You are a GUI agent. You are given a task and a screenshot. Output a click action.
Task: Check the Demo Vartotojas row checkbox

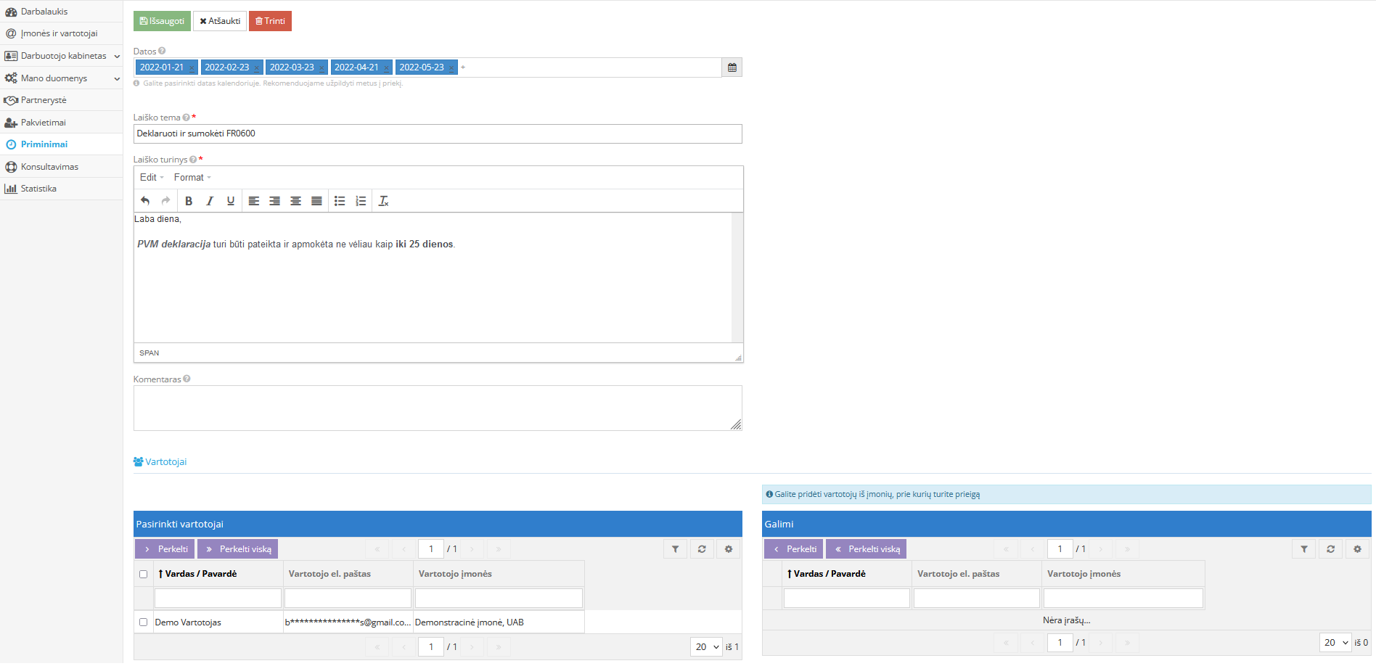pyautogui.click(x=143, y=622)
